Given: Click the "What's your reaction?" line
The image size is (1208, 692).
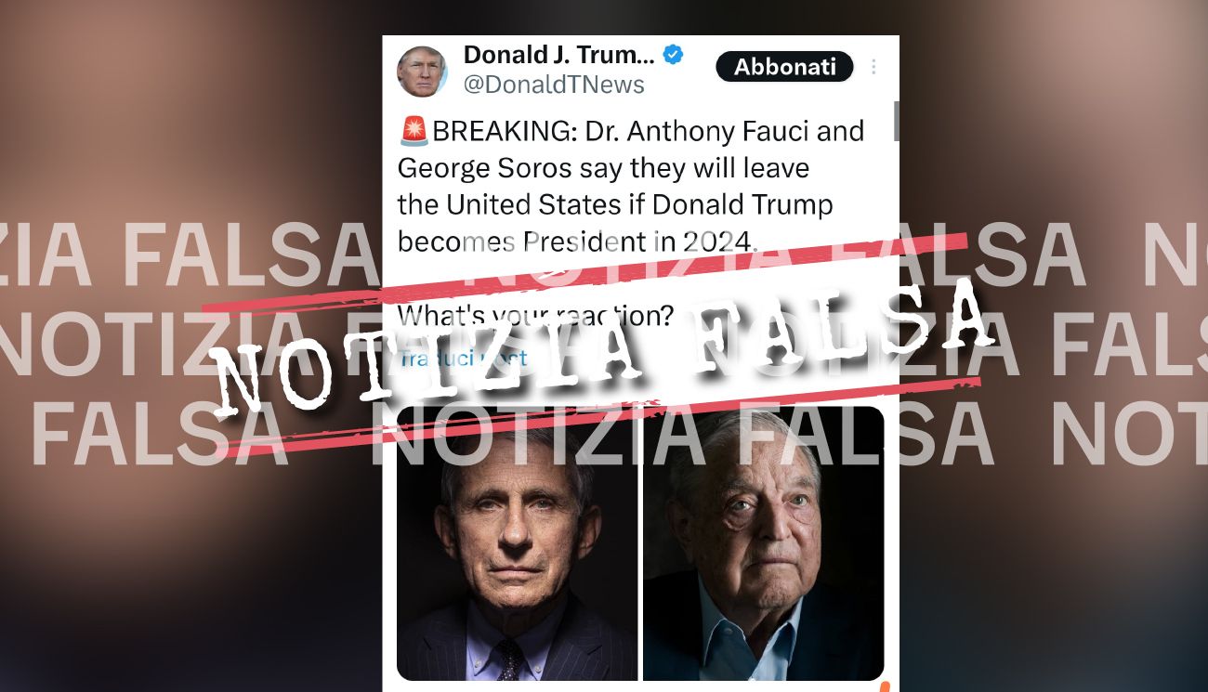Looking at the screenshot, I should [536, 315].
